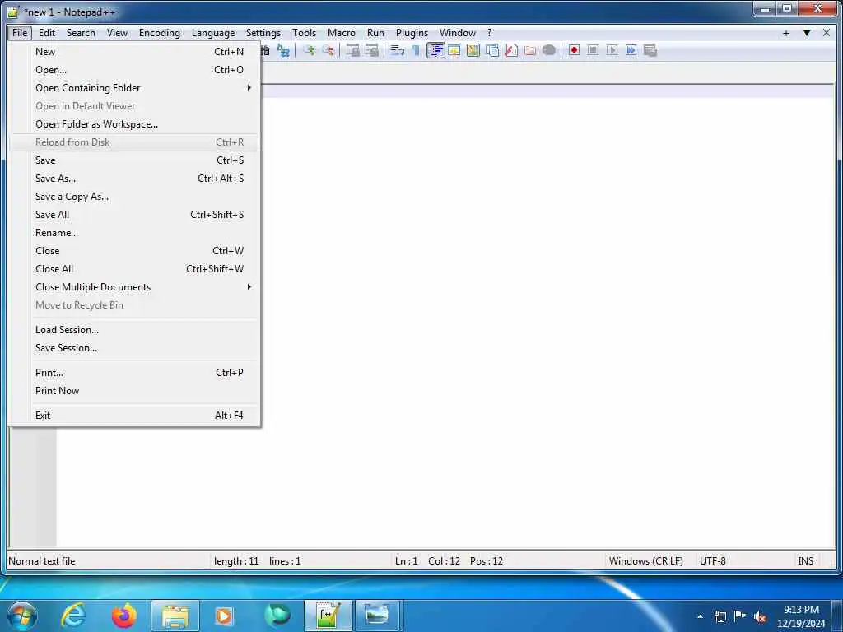Click Save Current Recorded Macro icon
The height and width of the screenshot is (632, 843).
[x=650, y=50]
